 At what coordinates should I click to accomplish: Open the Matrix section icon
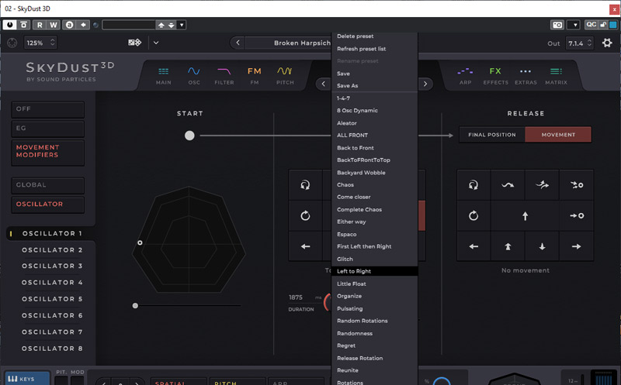[555, 75]
